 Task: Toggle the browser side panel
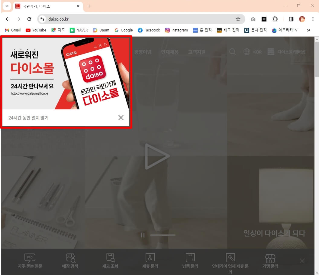pos(291,19)
